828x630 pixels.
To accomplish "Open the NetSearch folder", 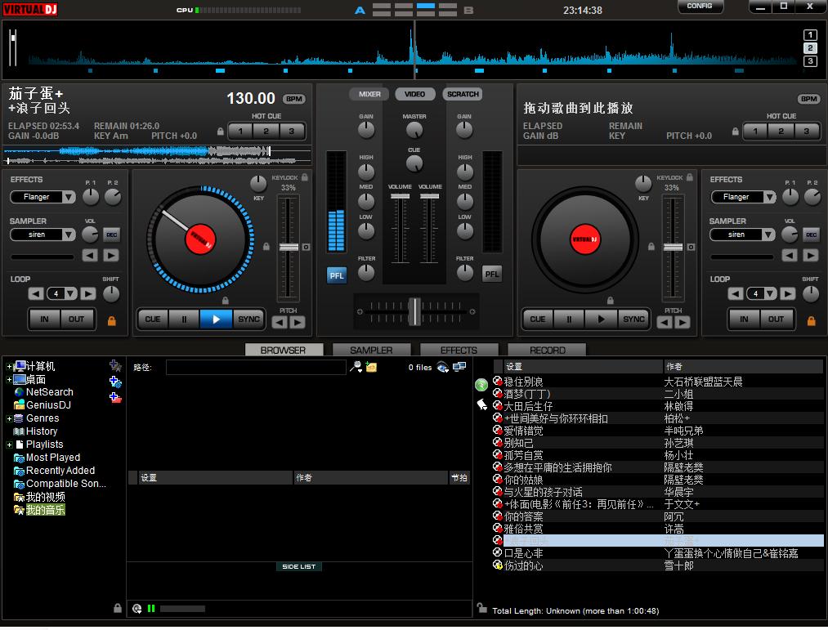I will tap(44, 392).
